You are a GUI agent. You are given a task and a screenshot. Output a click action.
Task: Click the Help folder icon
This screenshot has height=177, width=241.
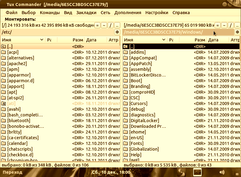pos(125,155)
